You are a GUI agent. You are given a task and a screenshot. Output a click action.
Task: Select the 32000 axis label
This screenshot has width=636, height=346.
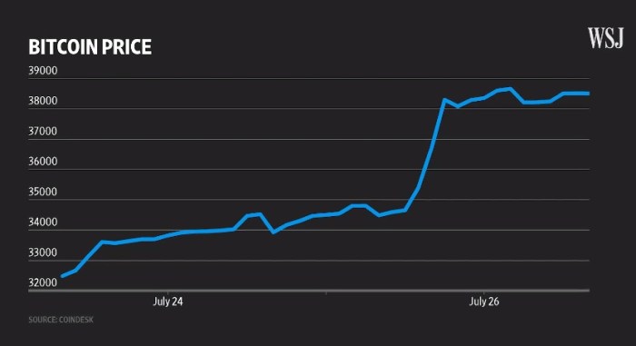43,282
